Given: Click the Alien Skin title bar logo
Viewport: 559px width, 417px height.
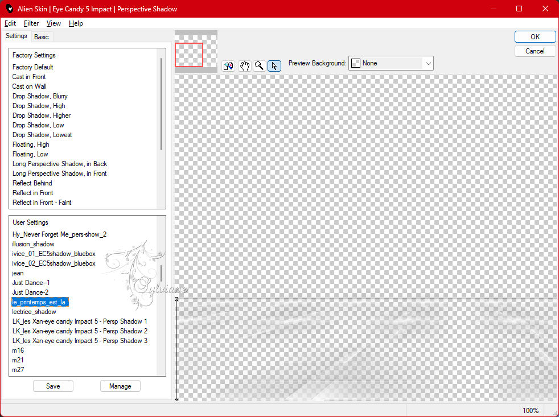Looking at the screenshot, I should pos(9,9).
